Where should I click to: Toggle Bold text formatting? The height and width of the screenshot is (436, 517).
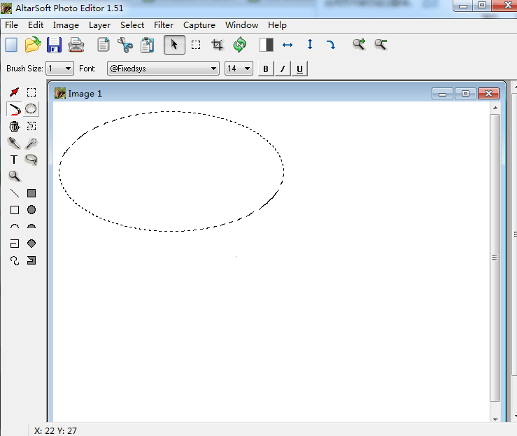(266, 69)
